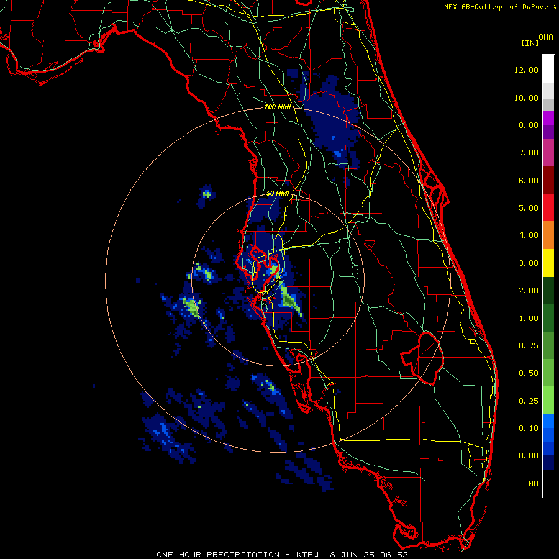Click the 10.00 legend value
This screenshot has height=559, width=559.
click(526, 98)
